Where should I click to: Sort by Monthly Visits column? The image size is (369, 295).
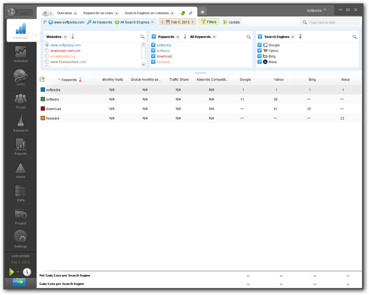(112, 80)
